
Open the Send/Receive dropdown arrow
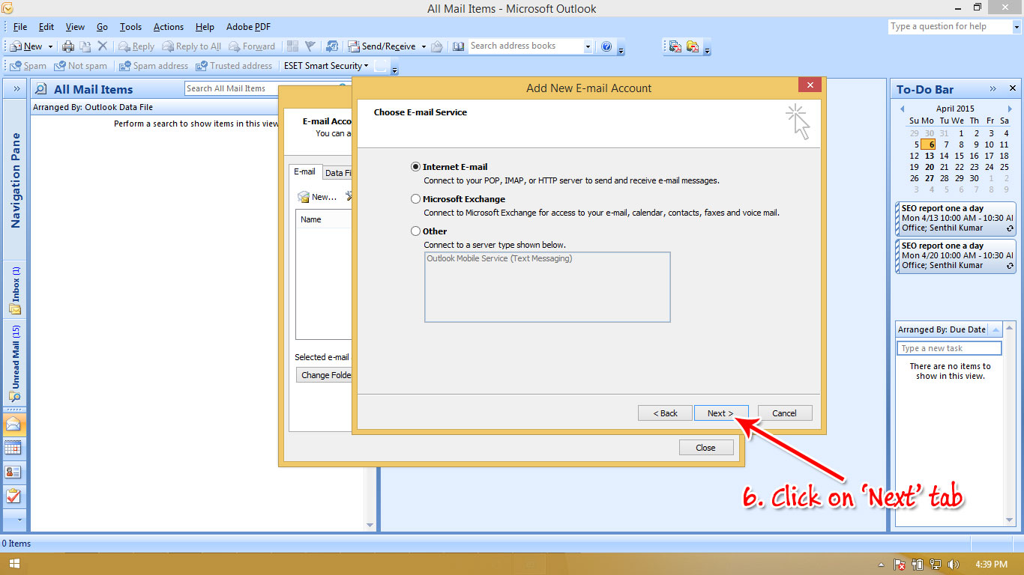pos(422,46)
